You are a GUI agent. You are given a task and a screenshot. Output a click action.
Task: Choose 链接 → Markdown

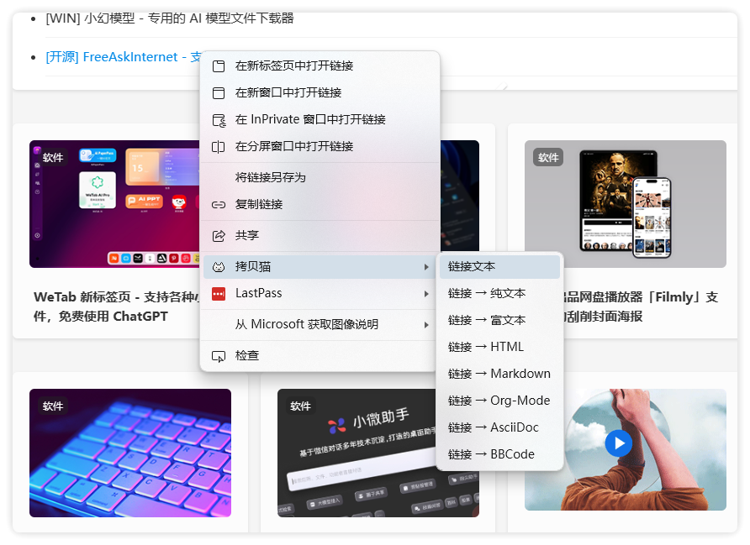click(499, 374)
